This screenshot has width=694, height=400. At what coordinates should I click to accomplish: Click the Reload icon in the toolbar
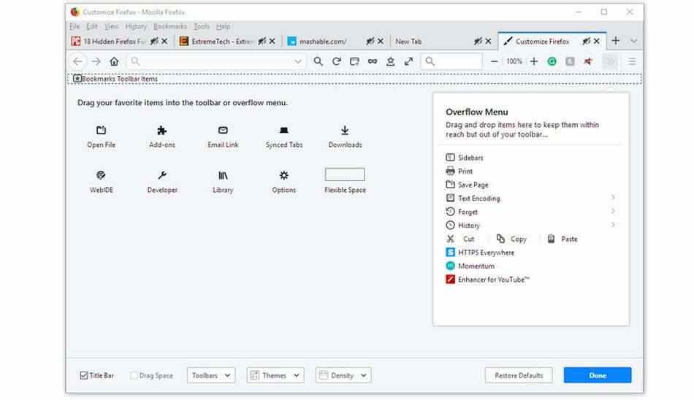336,61
